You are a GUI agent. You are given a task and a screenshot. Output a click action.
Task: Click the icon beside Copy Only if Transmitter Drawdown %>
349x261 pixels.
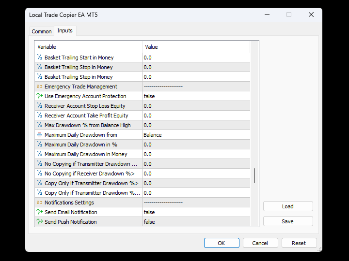[x=40, y=183]
